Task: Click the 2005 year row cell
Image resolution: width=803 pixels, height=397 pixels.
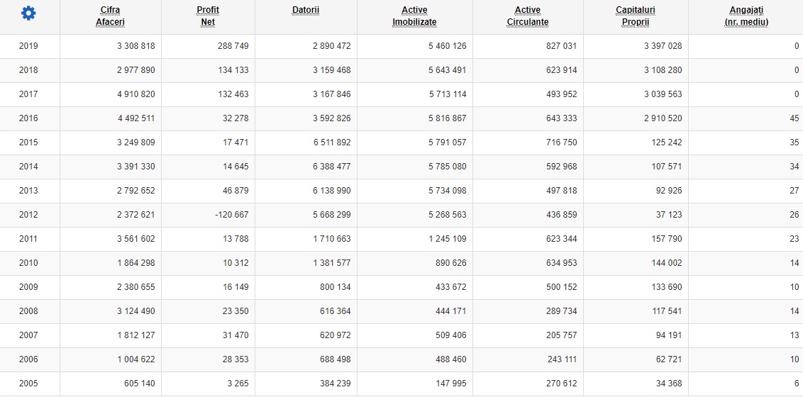Action: (29, 384)
